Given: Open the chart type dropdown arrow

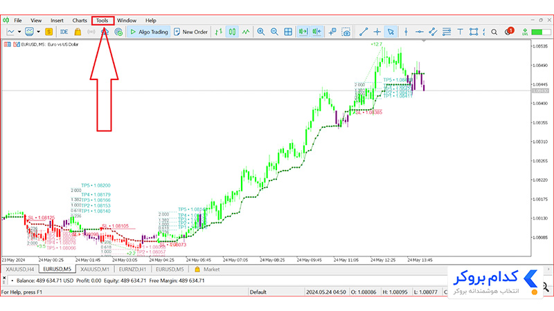Looking at the screenshot, I should (x=19, y=32).
